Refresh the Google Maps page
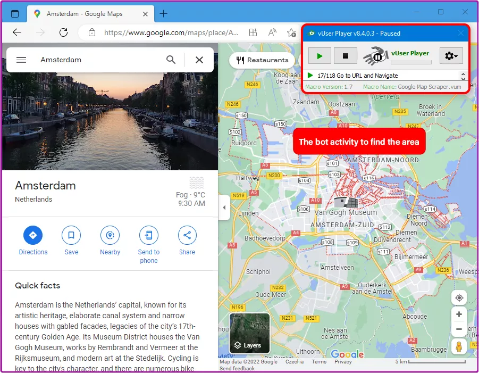 [64, 32]
